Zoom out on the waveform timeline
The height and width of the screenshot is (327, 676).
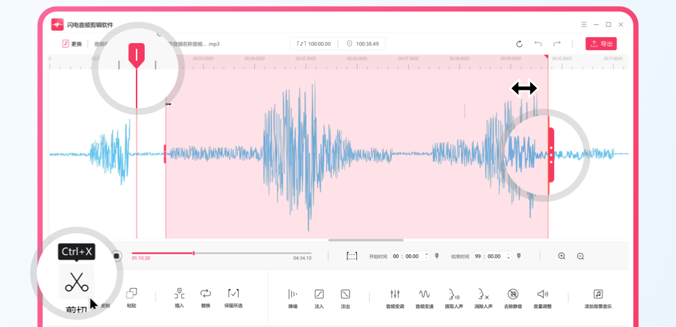point(581,256)
